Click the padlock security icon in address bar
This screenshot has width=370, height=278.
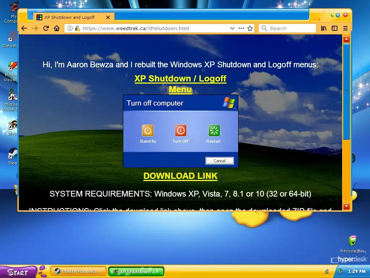coord(77,28)
